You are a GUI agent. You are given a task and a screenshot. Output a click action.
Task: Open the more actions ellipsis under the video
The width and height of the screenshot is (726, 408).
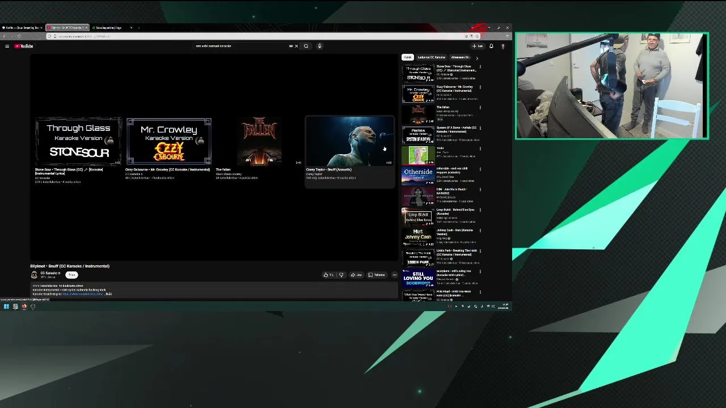pos(395,275)
